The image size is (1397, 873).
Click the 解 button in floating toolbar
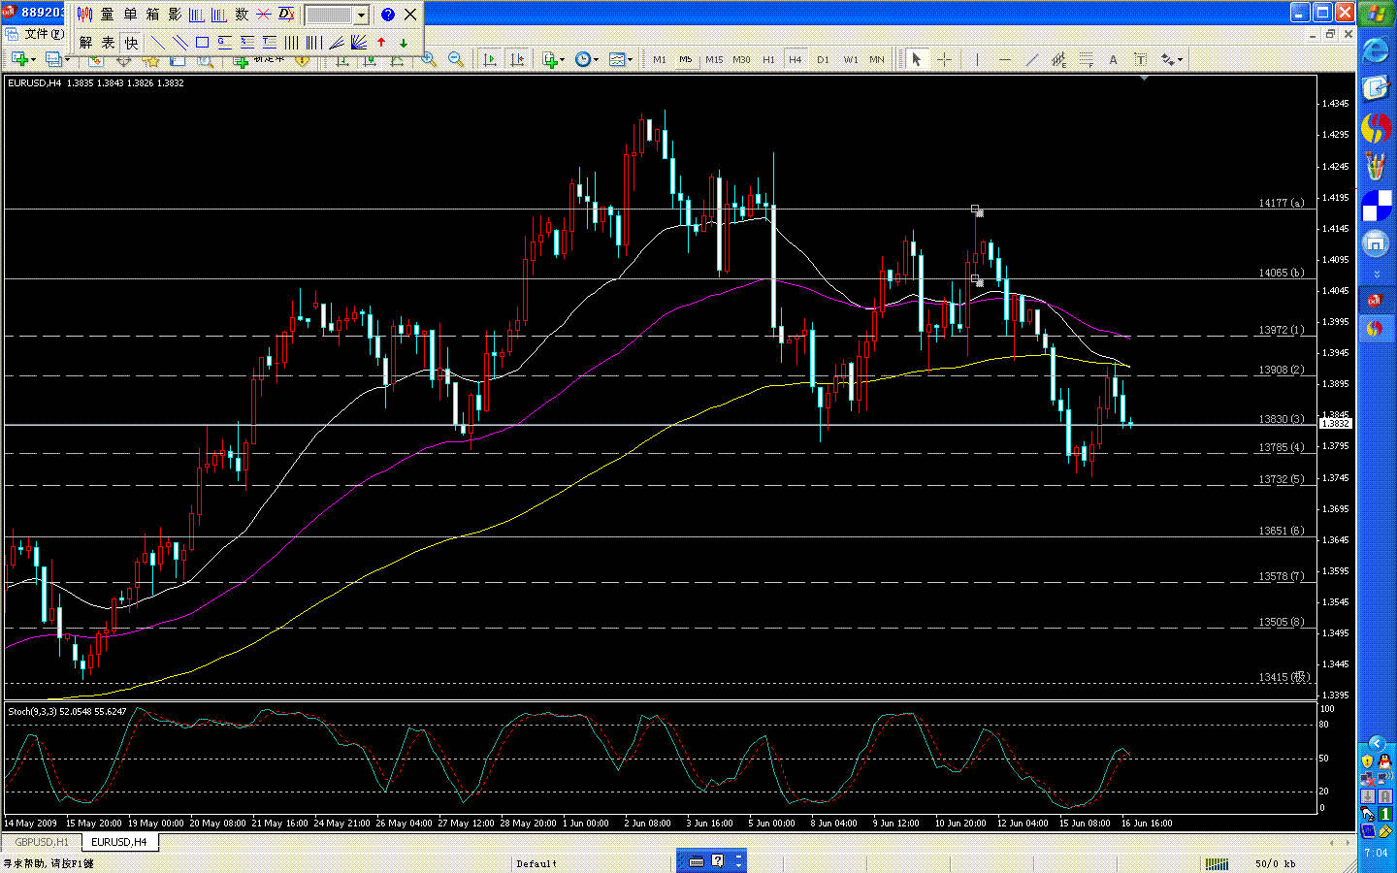85,43
